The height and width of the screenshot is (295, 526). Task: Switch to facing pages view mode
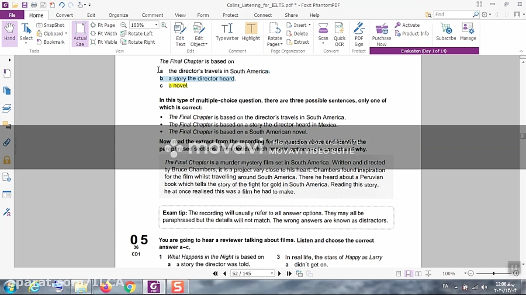[418, 273]
